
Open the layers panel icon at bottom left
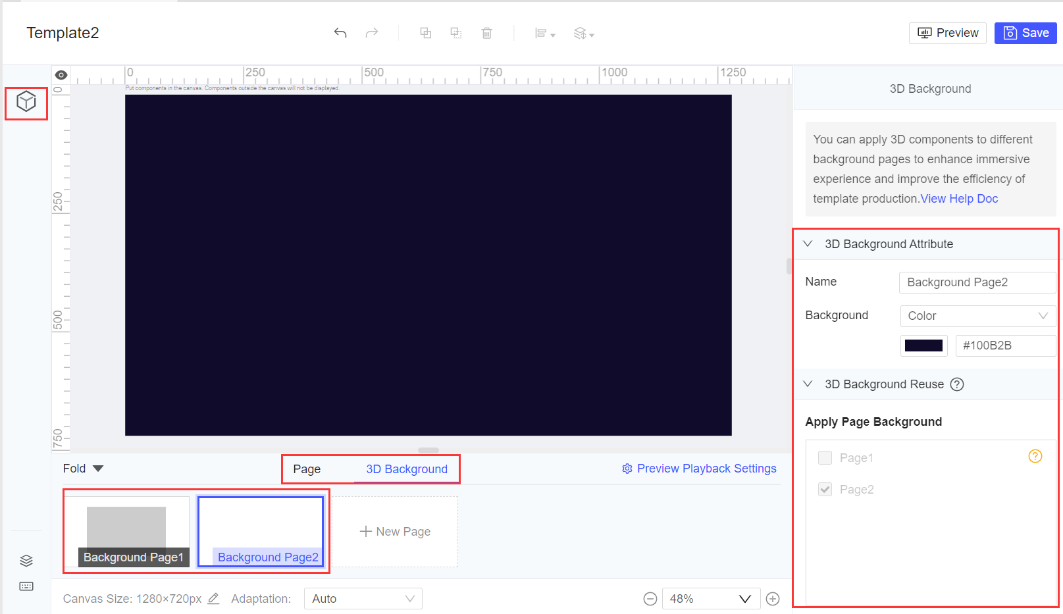coord(26,560)
